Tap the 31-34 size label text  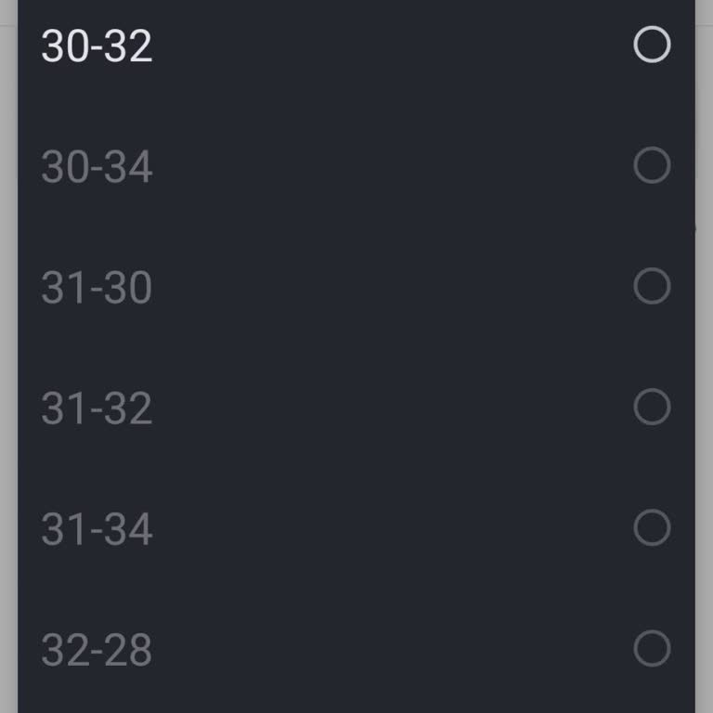pyautogui.click(x=97, y=529)
